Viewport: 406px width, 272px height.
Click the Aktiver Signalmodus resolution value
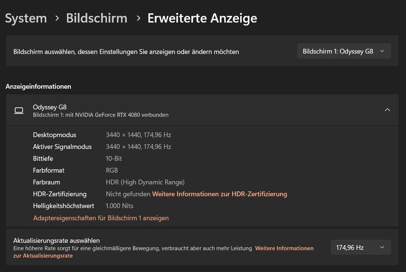138,147
